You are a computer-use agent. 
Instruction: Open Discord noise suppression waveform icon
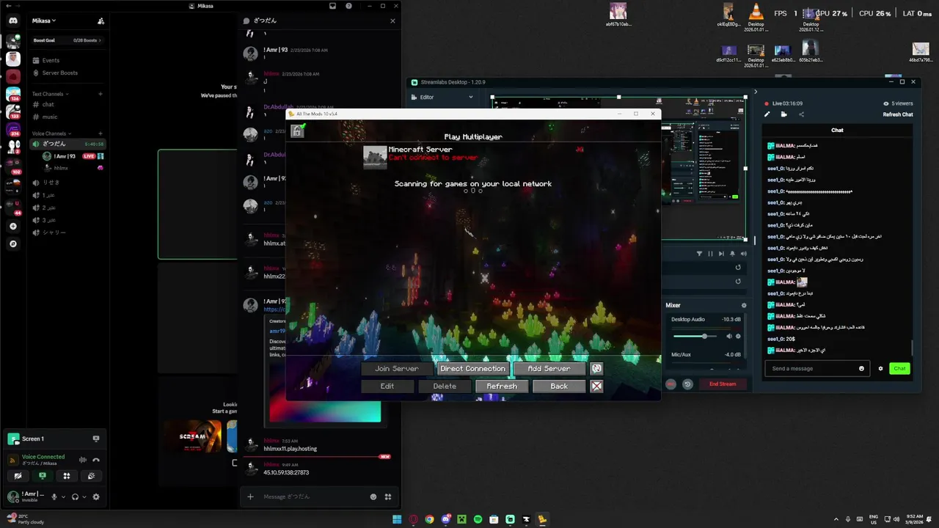click(x=82, y=460)
